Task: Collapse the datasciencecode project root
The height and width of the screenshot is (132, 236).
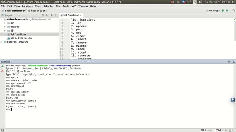Action: (x=1, y=19)
